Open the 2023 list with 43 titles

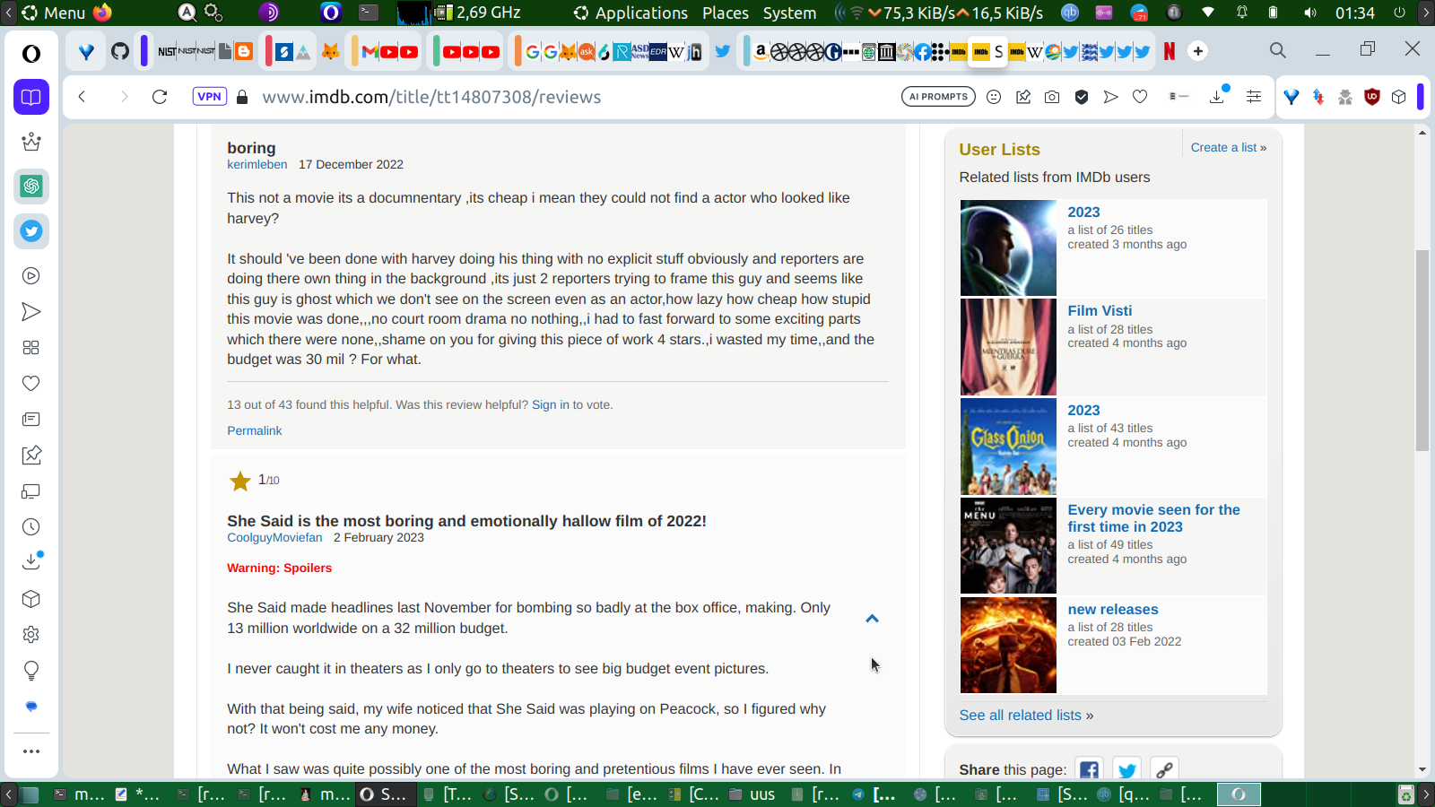(1083, 411)
